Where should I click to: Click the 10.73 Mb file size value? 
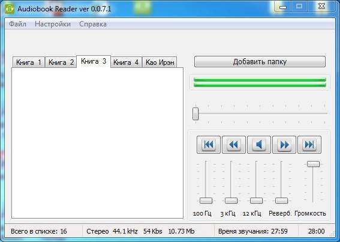click(x=181, y=231)
